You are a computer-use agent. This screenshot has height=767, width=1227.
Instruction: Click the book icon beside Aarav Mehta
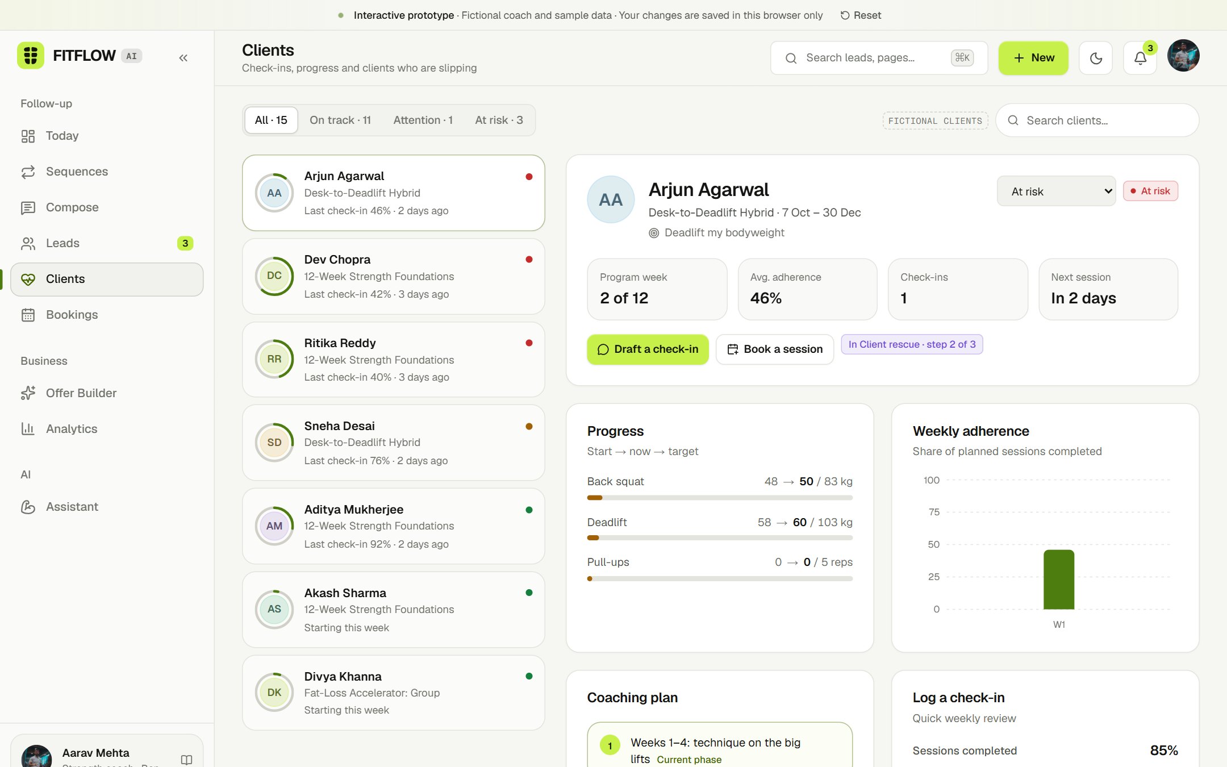coord(186,760)
